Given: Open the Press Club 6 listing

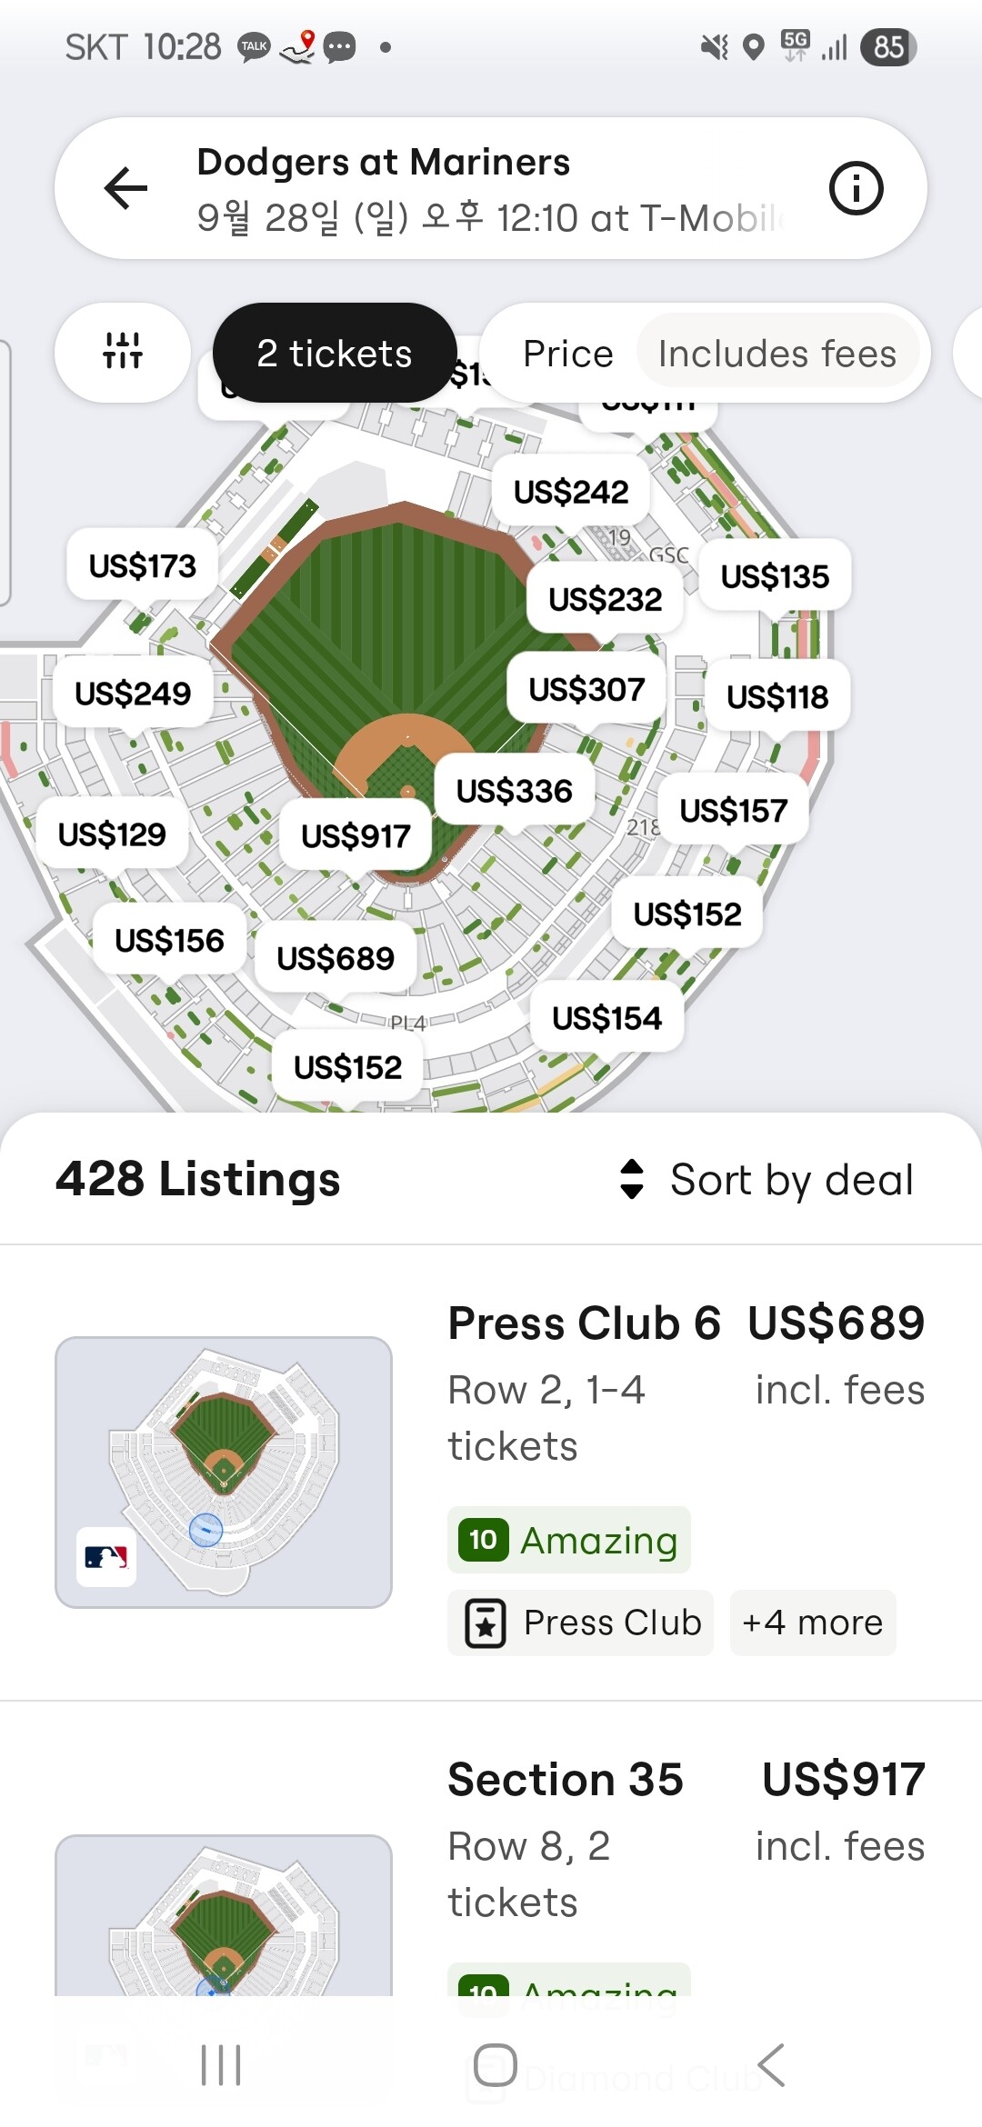Looking at the screenshot, I should tap(491, 1473).
